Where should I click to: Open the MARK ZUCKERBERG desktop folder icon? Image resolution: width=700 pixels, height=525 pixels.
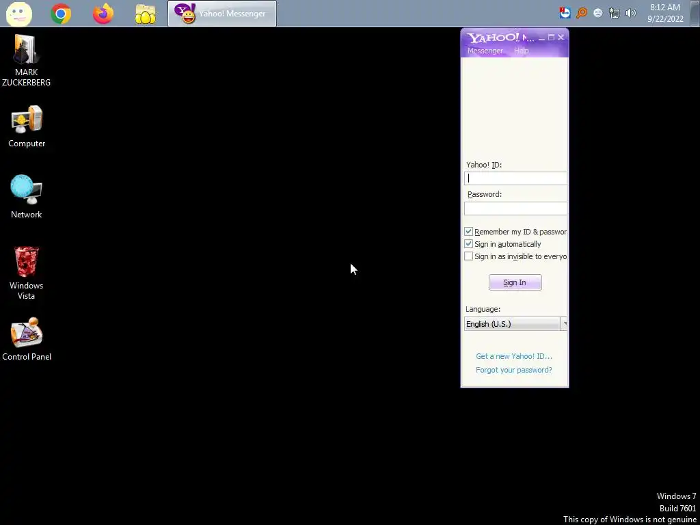click(x=27, y=60)
